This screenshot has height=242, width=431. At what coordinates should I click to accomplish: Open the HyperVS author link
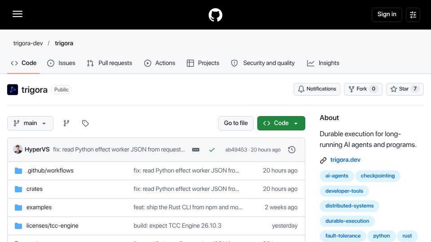37,150
